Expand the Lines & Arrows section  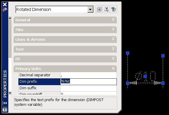[65, 39]
